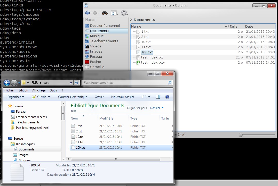This screenshot has width=278, height=186.
Task: Open Dolphin search binoculars icon
Action: pyautogui.click(x=105, y=13)
